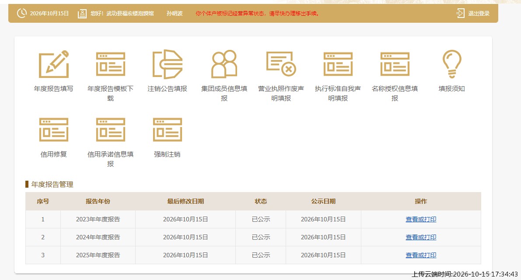Click the clock icon in the header
521x280 pixels.
tap(21, 13)
